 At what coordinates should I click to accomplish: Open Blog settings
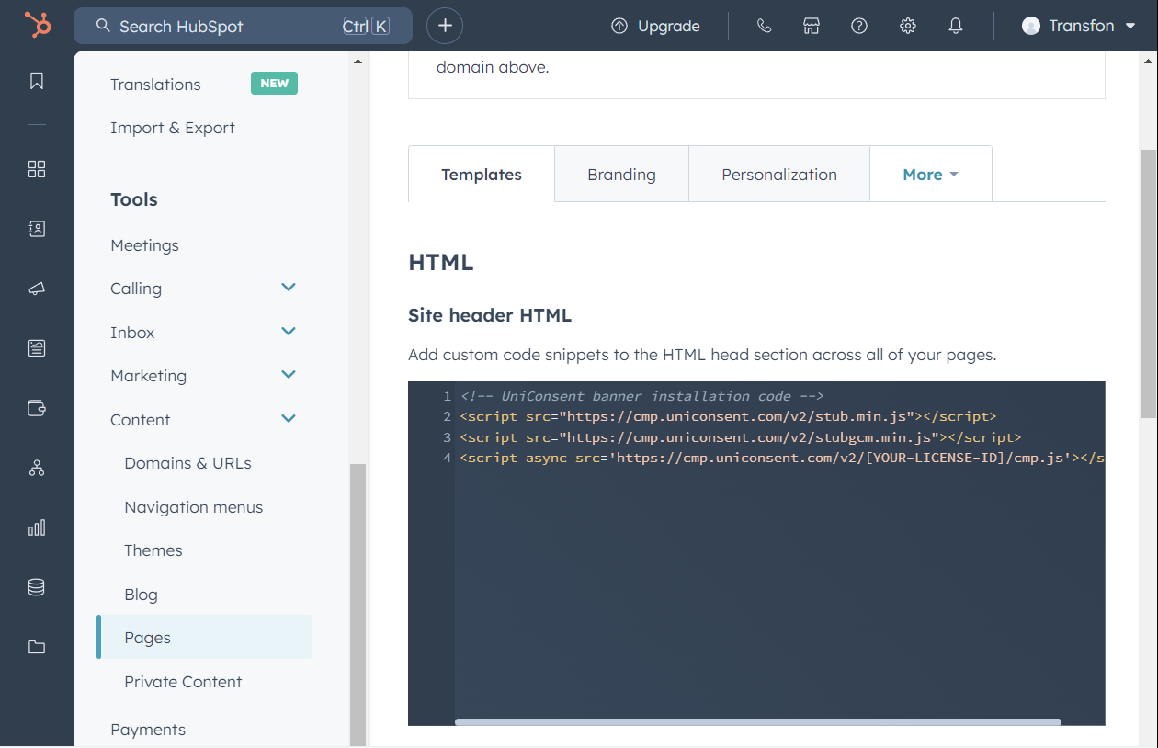141,595
